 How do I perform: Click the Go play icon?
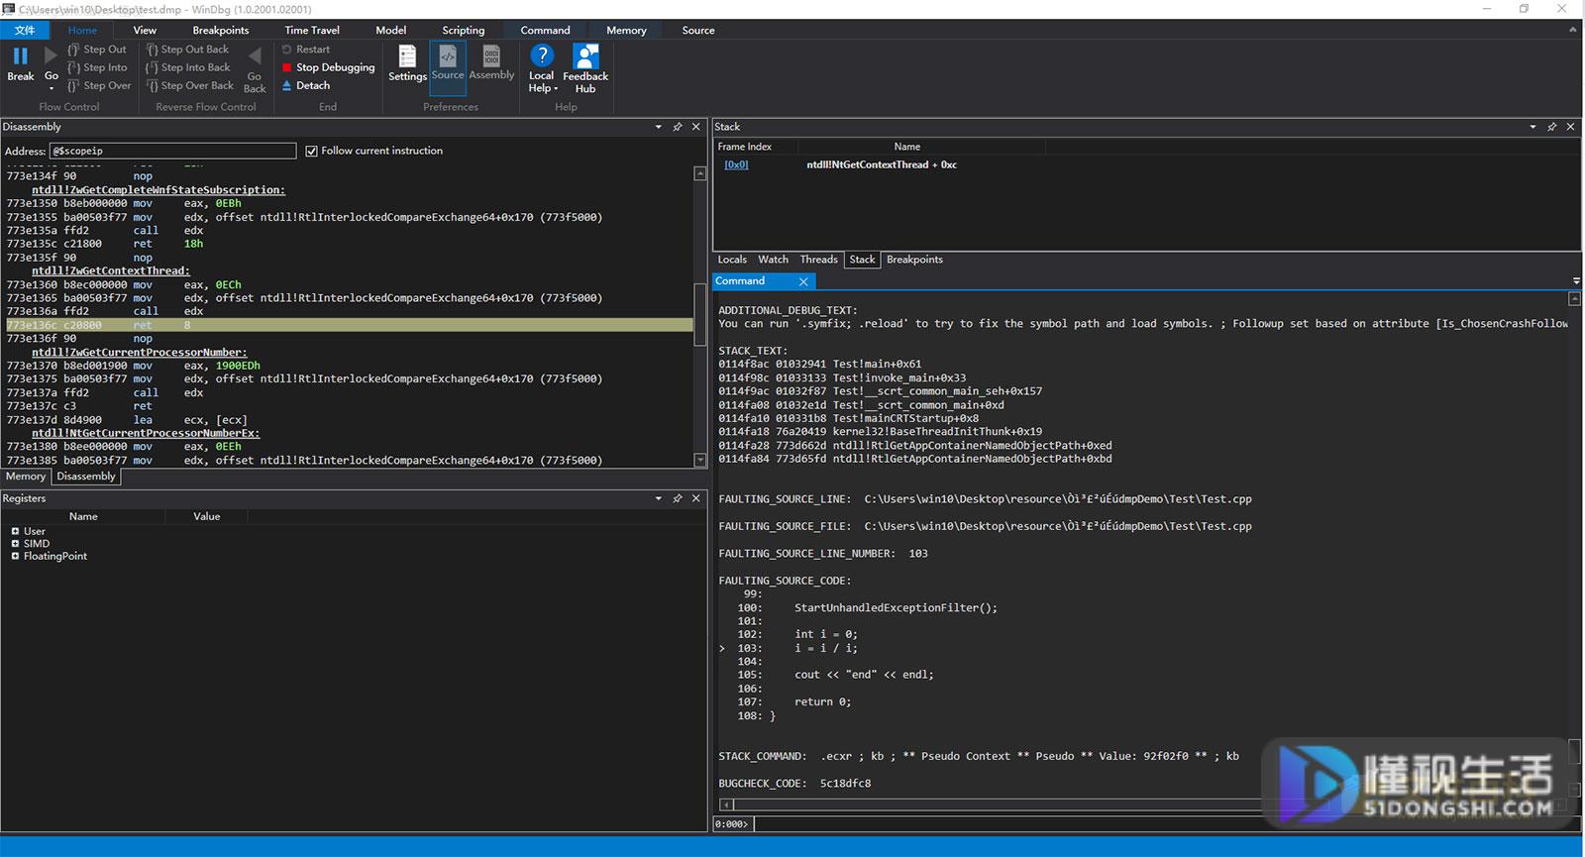click(52, 56)
